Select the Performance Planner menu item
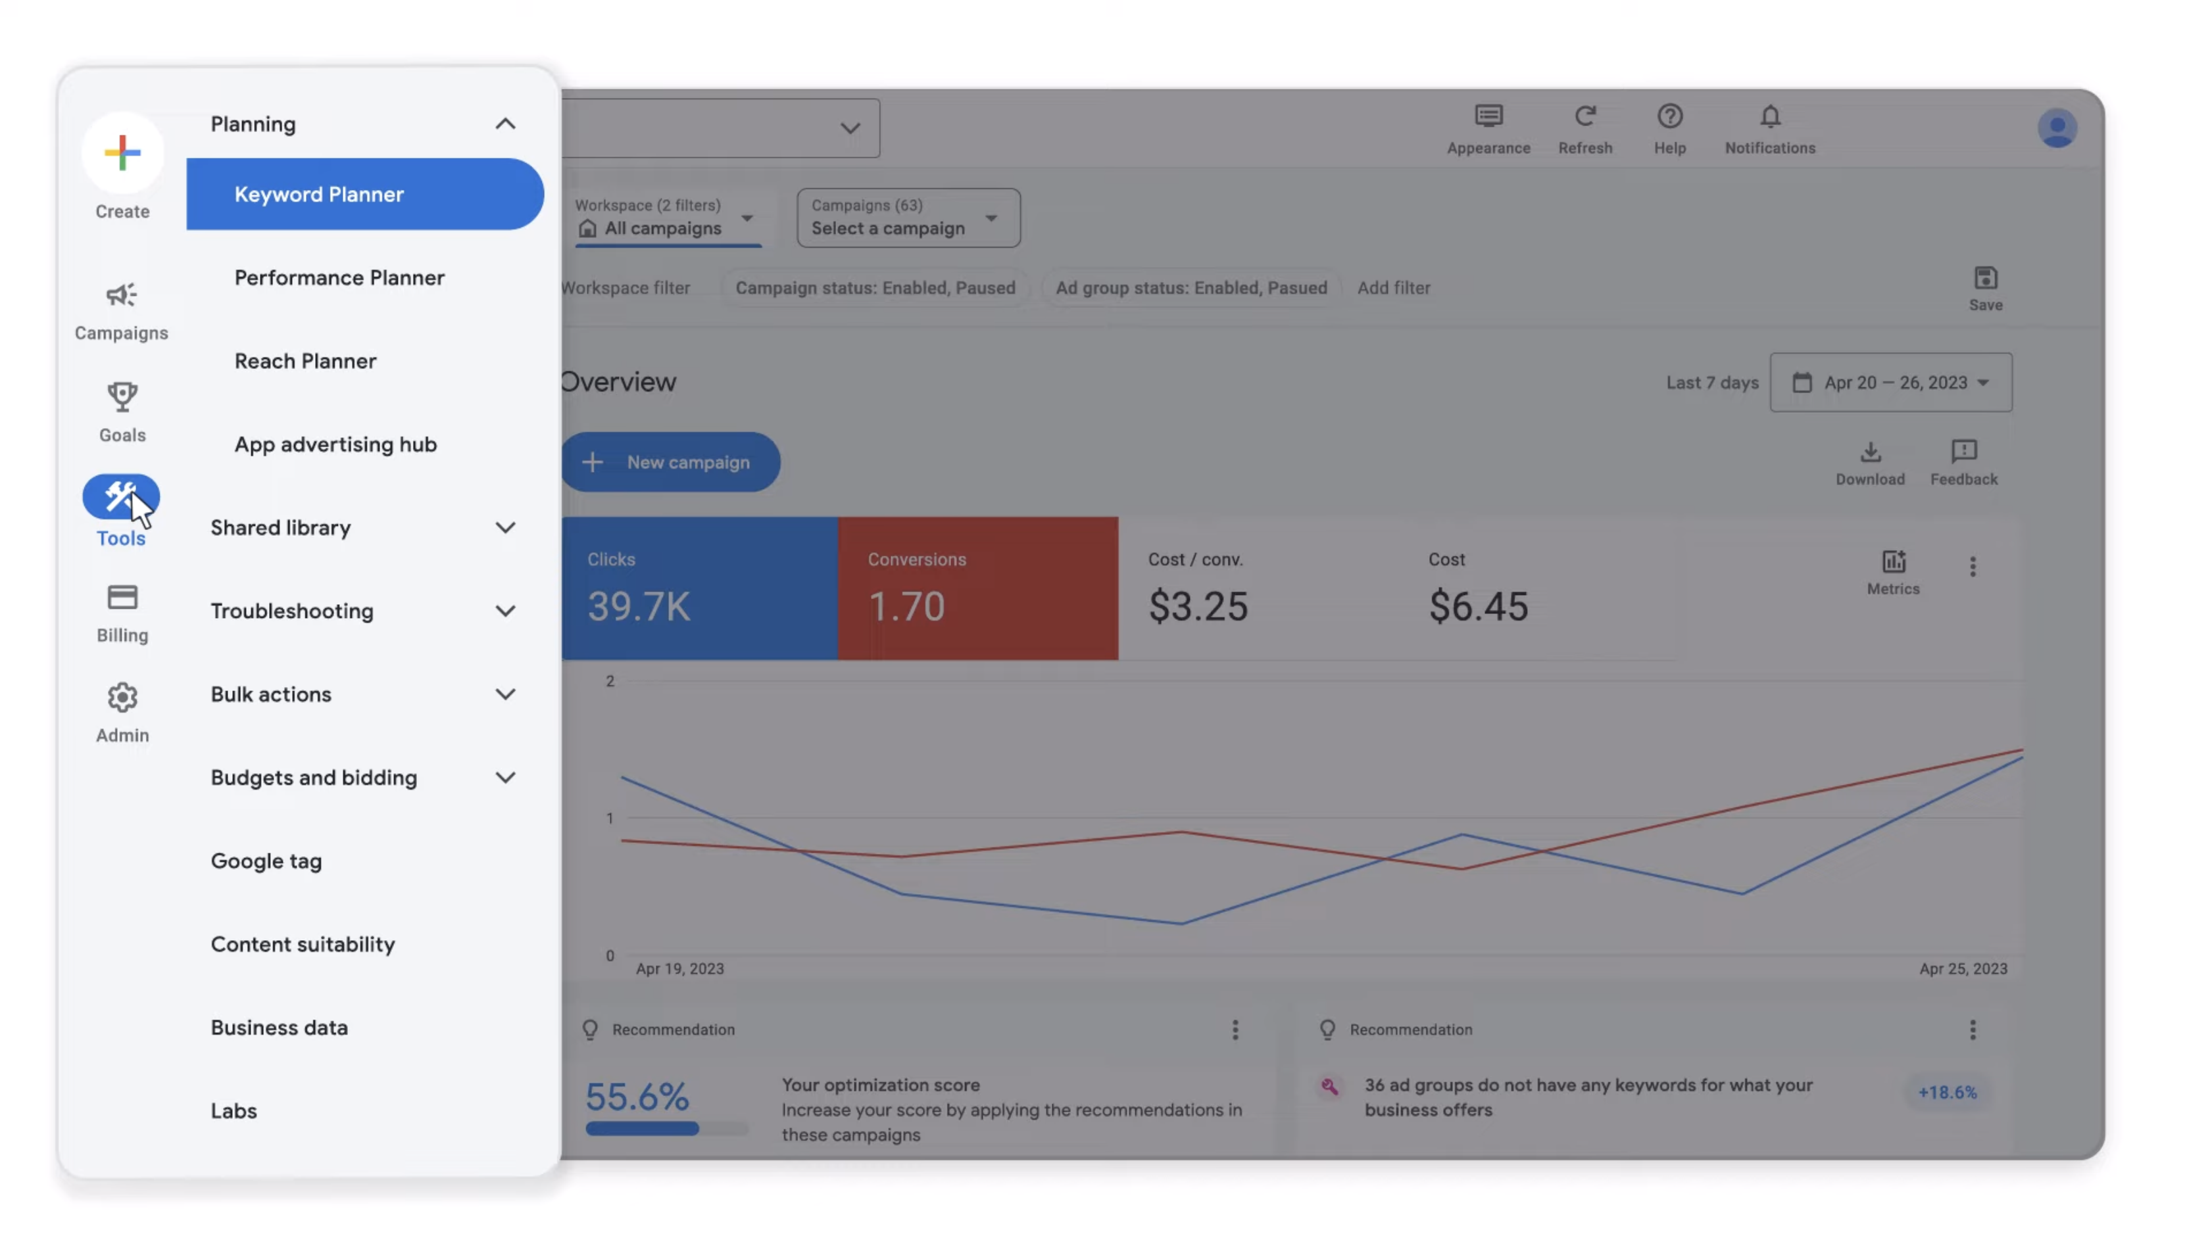 pyautogui.click(x=340, y=276)
